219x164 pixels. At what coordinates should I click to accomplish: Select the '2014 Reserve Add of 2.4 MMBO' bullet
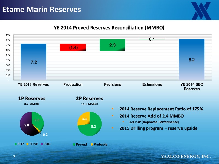tap(152, 116)
